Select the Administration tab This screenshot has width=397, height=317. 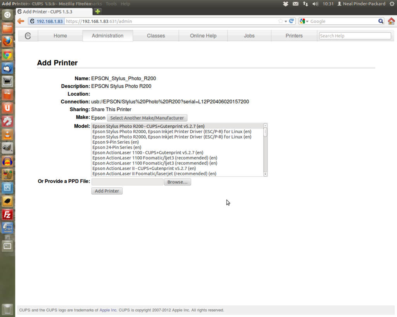[108, 36]
